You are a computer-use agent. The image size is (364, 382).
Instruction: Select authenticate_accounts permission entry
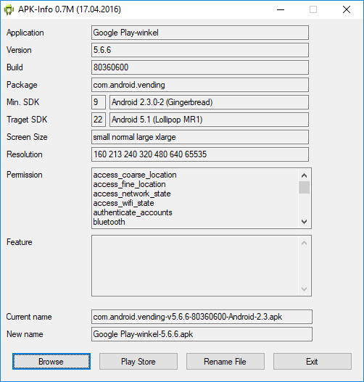click(x=133, y=212)
